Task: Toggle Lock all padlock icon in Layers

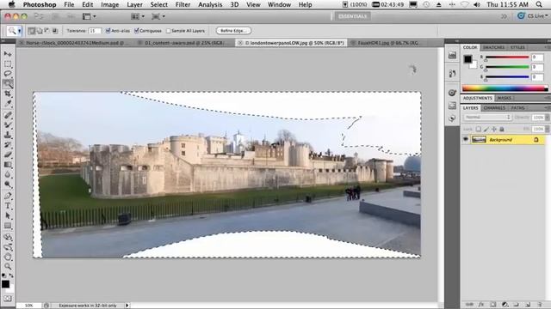Action: pyautogui.click(x=501, y=130)
